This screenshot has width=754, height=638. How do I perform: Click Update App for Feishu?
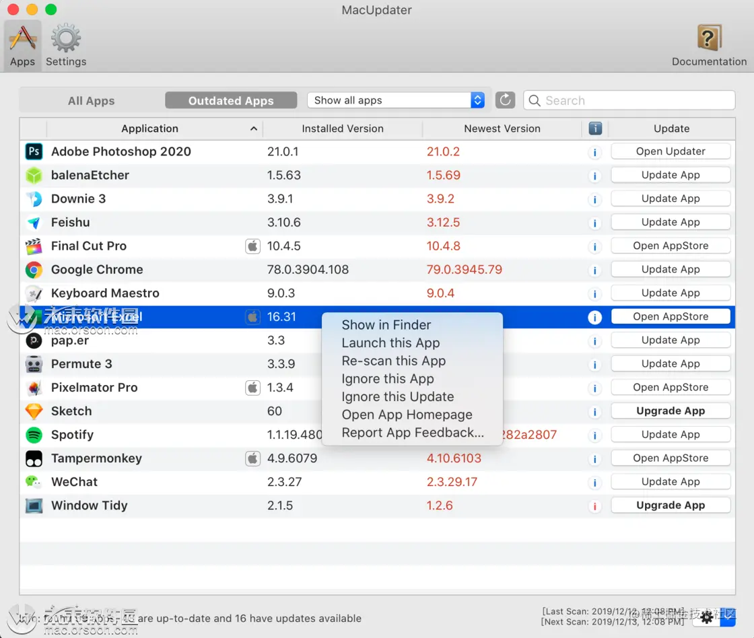point(671,222)
